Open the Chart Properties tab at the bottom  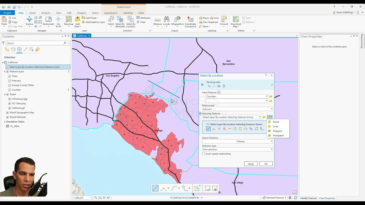327,198
